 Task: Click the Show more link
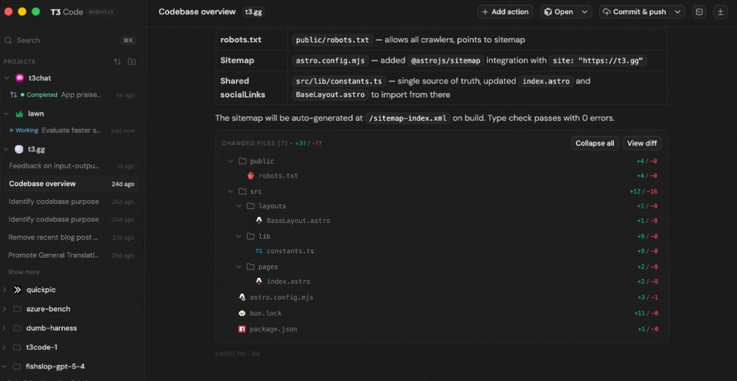click(x=24, y=272)
